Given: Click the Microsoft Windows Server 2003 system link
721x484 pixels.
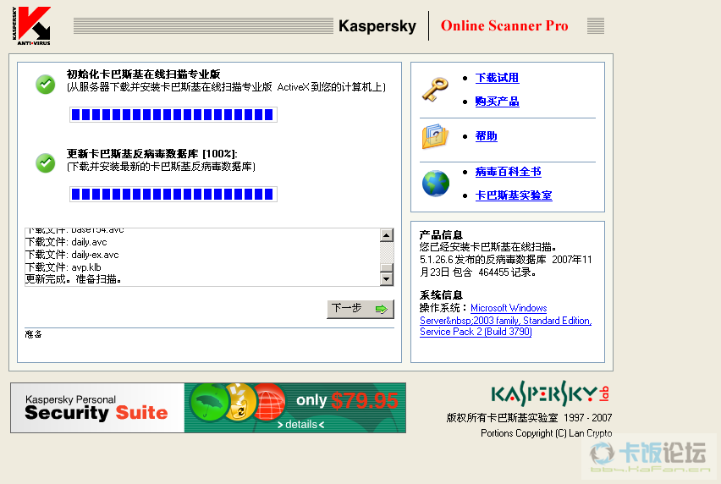Looking at the screenshot, I should click(x=506, y=320).
